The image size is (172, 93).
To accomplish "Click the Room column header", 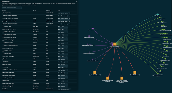I will tap(35, 11).
